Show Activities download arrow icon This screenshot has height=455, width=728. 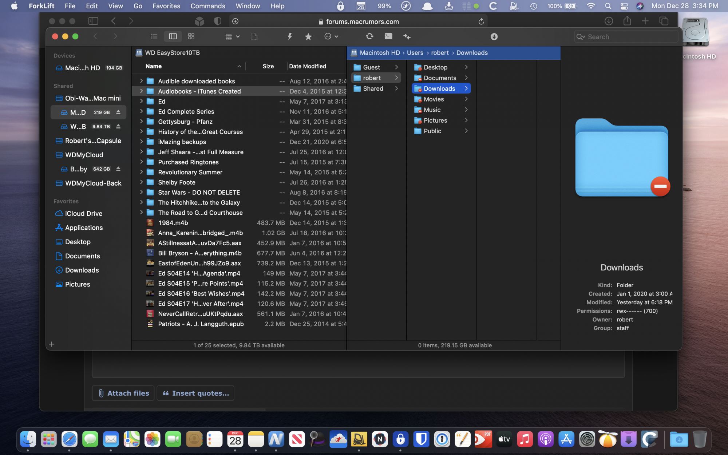pos(494,36)
